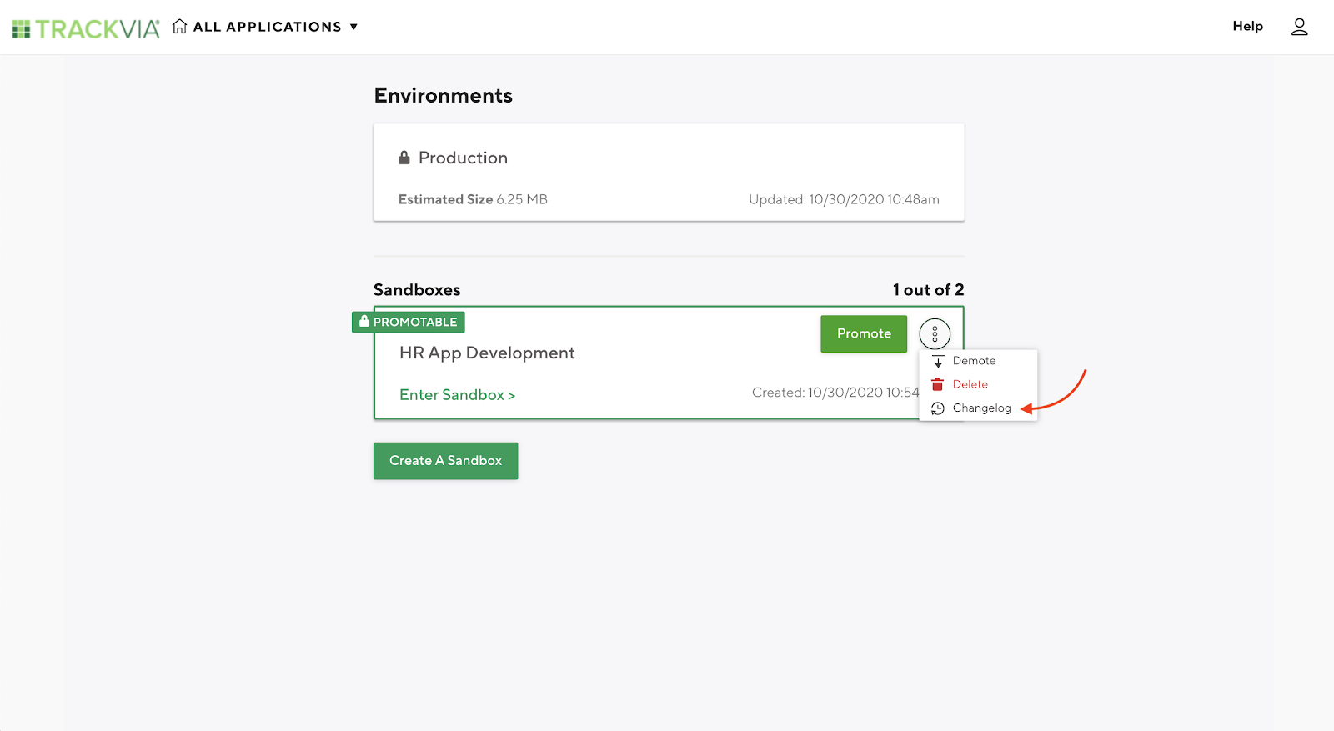The height and width of the screenshot is (731, 1334).
Task: Click the TrackVia logo
Action: click(x=85, y=28)
